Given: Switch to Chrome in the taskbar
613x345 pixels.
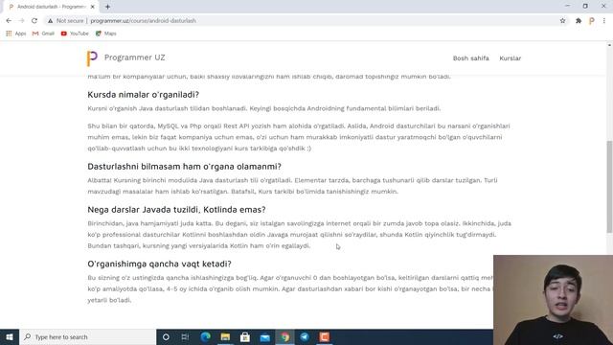Looking at the screenshot, I should click(285, 336).
